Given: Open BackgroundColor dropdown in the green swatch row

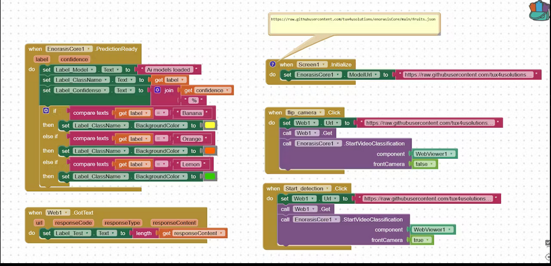Looking at the screenshot, I should 160,176.
